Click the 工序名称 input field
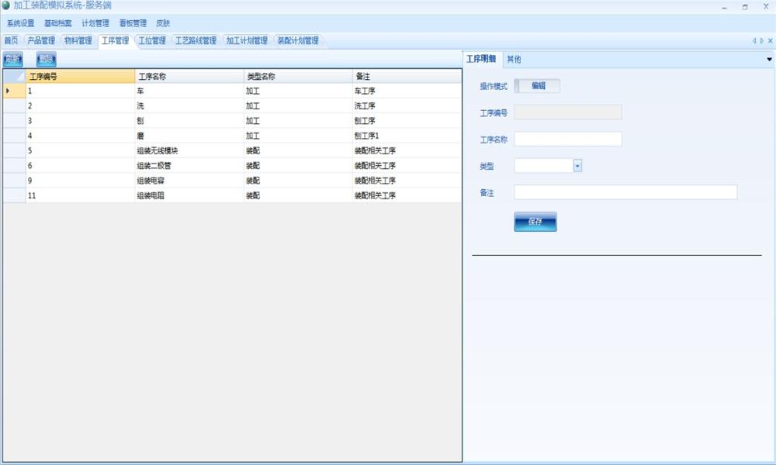The height and width of the screenshot is (465, 776). point(568,139)
